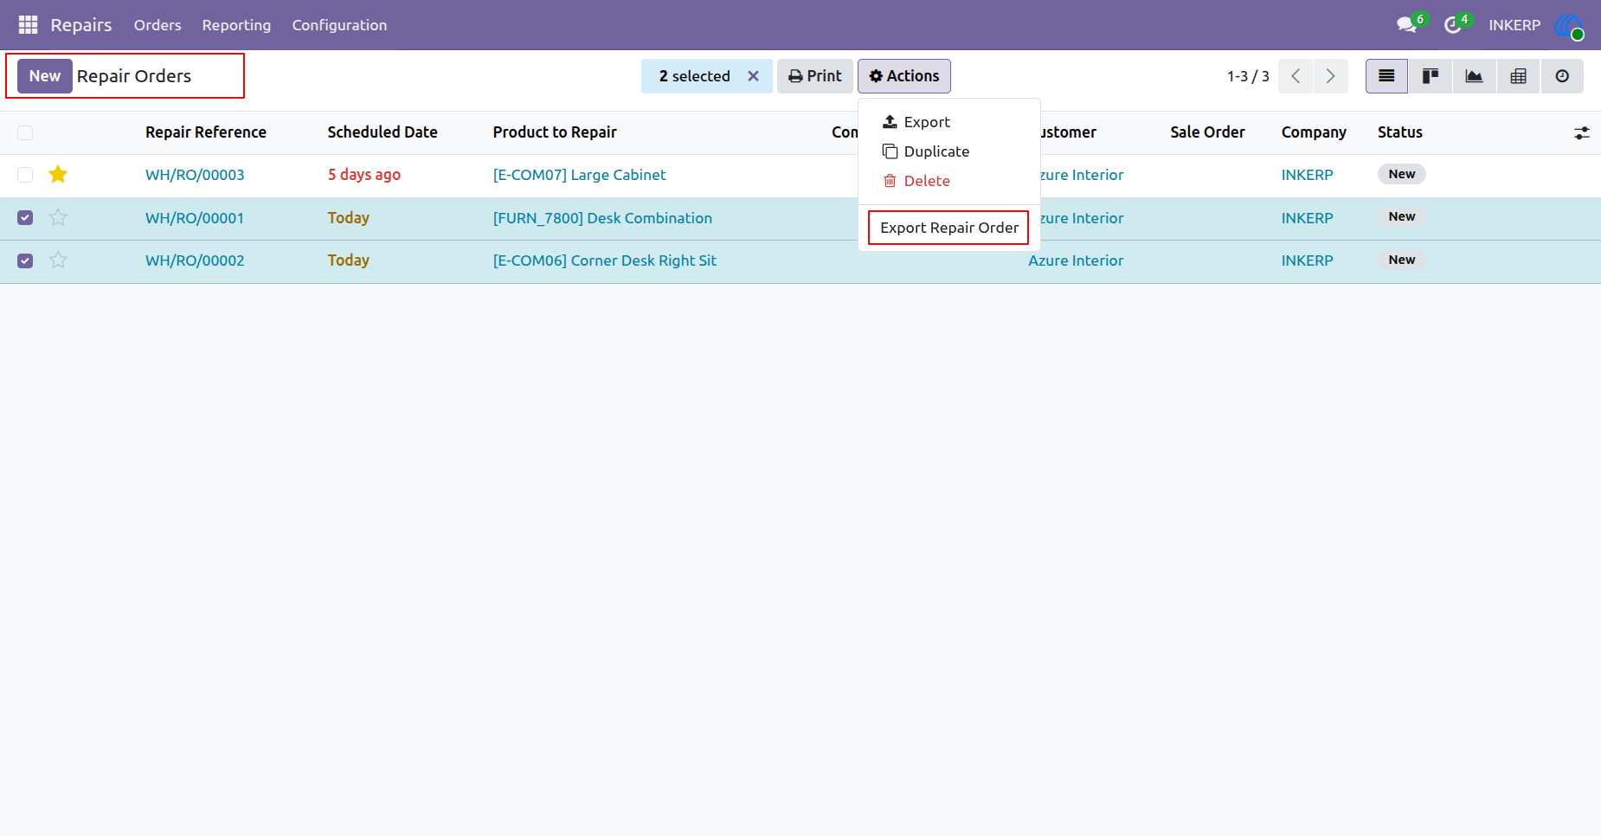The height and width of the screenshot is (836, 1601).
Task: Toggle the select-all header checkbox
Action: [x=25, y=132]
